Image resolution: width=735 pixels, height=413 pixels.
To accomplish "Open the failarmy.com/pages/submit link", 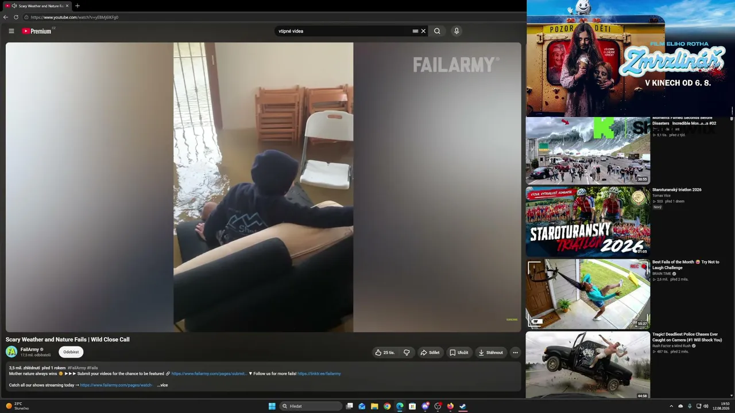I will 209,373.
